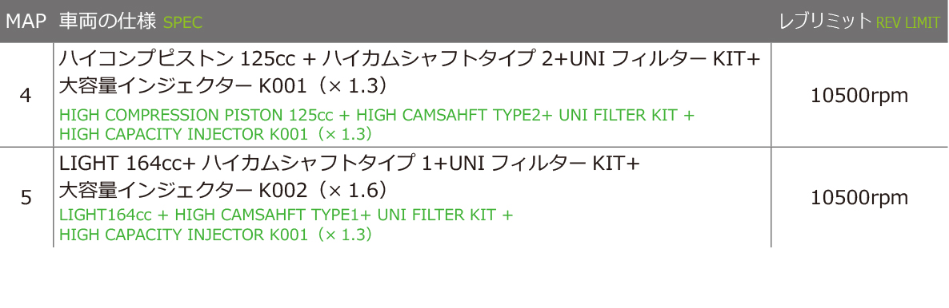949x308 pixels.
Task: Click UNI FILTER KIT + English text in row 5
Action: click(x=445, y=215)
